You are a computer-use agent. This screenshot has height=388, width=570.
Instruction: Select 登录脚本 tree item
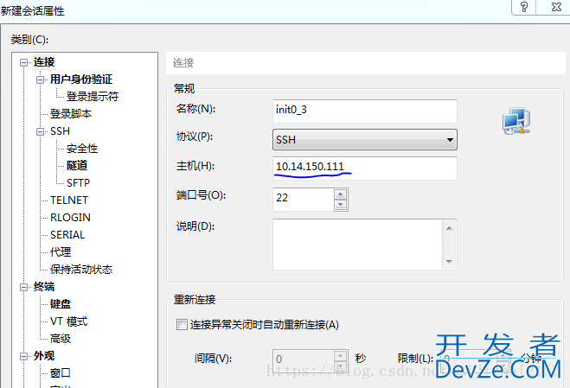pyautogui.click(x=71, y=114)
